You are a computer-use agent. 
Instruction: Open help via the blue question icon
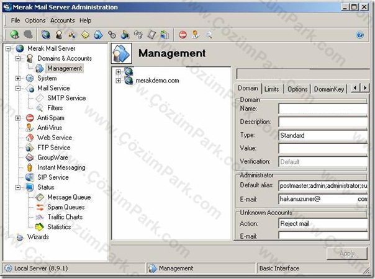pos(360,35)
